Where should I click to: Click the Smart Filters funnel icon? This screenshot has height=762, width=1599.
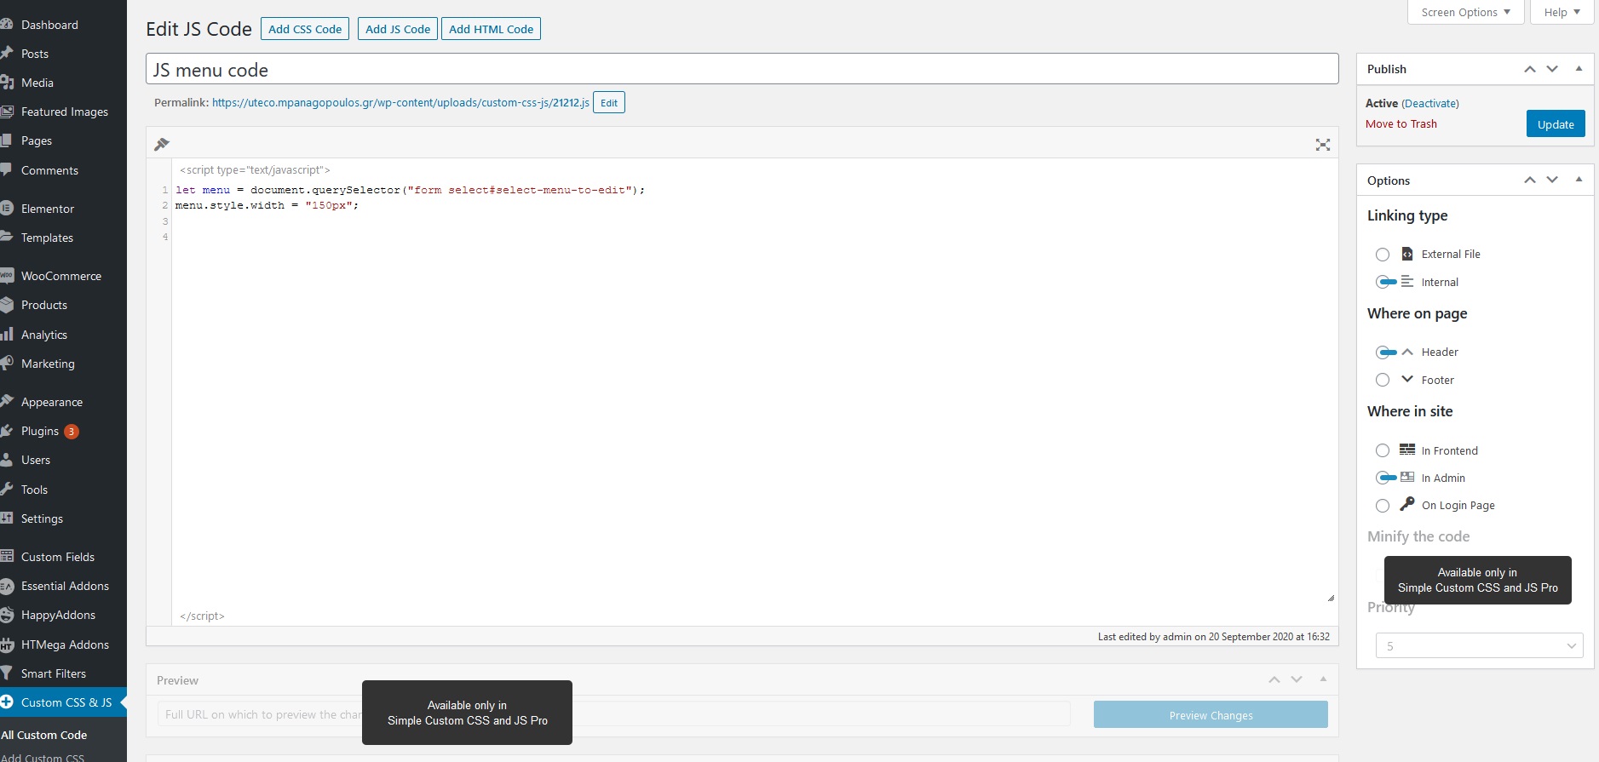7,673
